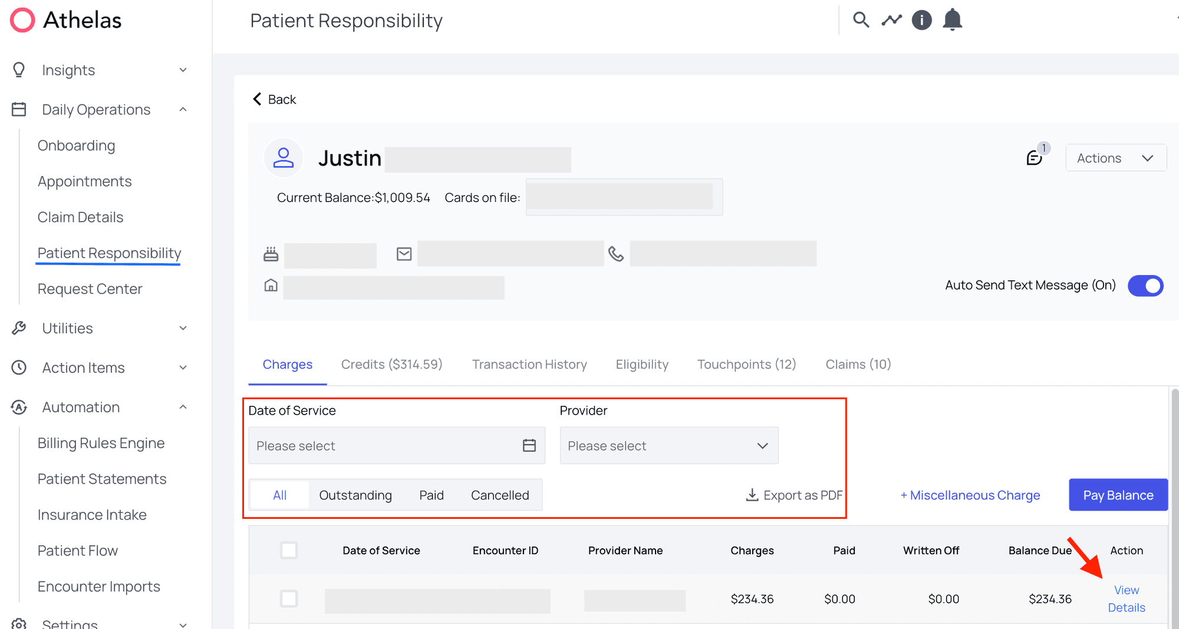Viewport: 1179px width, 629px height.
Task: Click the calendar icon in Date of Service field
Action: coord(529,446)
